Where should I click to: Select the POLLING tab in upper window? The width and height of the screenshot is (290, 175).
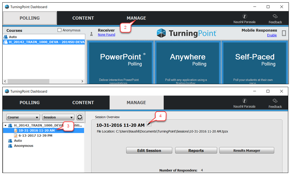click(x=30, y=18)
